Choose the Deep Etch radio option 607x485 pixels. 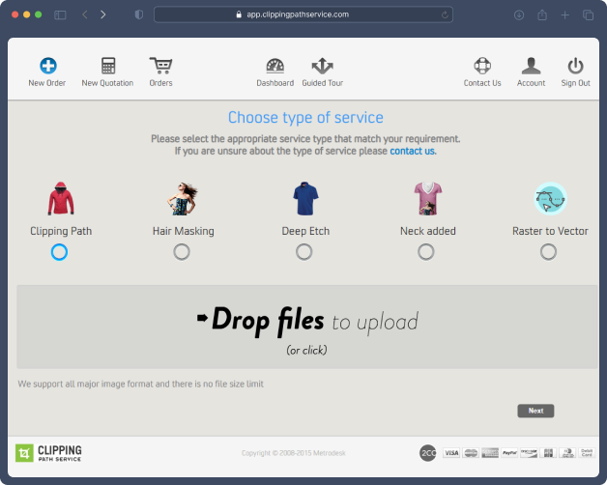click(304, 252)
